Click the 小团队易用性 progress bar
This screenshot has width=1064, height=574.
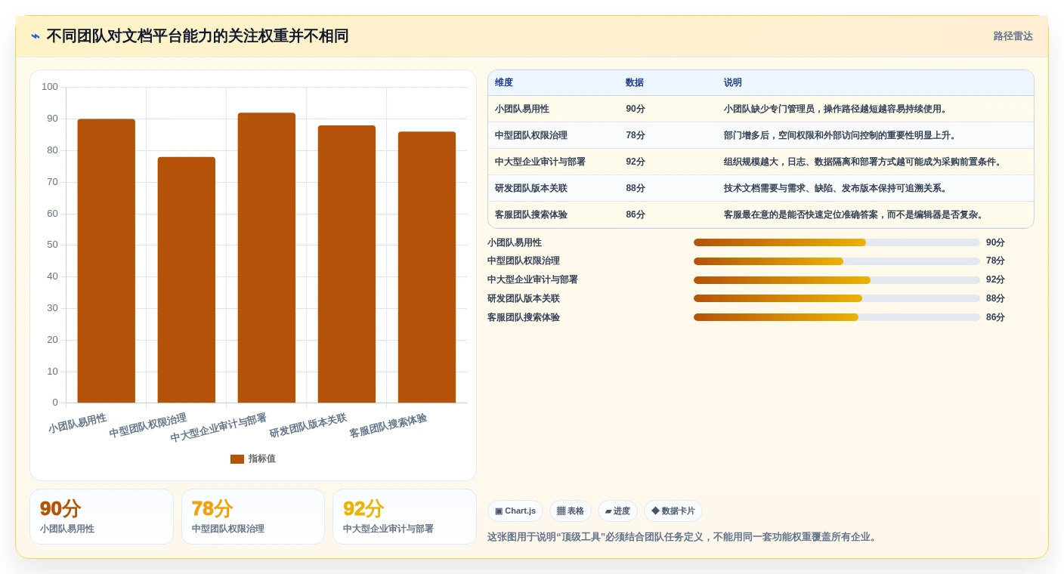coord(837,242)
